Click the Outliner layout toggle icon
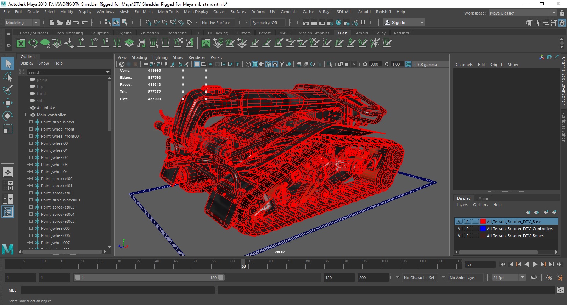This screenshot has height=305, width=567. (8, 212)
